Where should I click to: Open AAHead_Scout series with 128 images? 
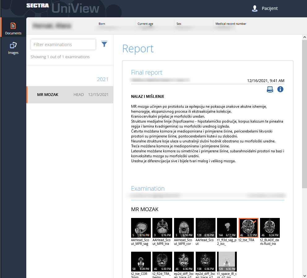click(205, 228)
